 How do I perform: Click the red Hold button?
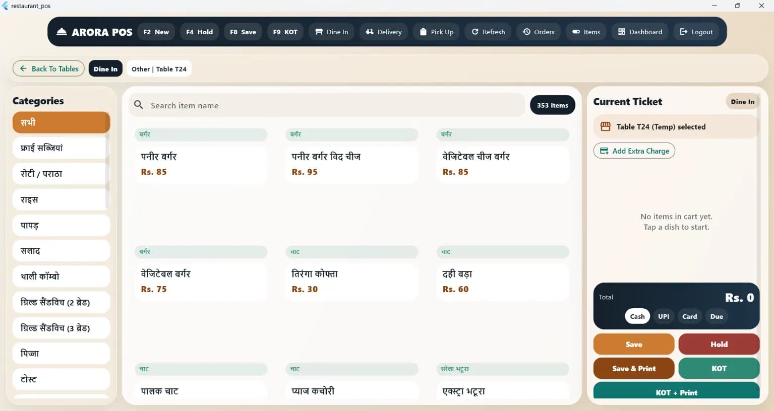click(719, 344)
